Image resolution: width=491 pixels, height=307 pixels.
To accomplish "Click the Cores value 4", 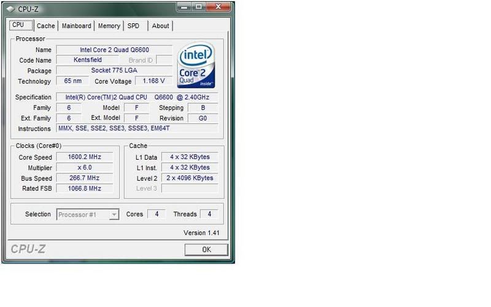I will [x=157, y=214].
